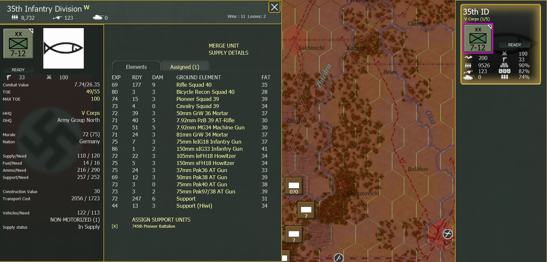The width and height of the screenshot is (547, 262).
Task: Click Army Group North OHQ link
Action: pos(79,120)
